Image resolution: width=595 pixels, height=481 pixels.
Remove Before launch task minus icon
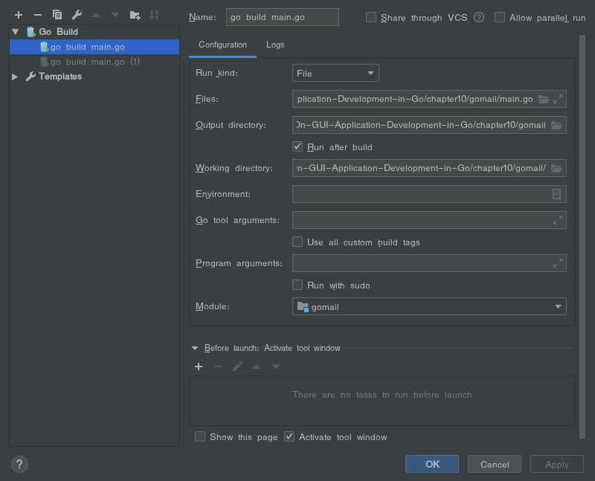coord(218,367)
